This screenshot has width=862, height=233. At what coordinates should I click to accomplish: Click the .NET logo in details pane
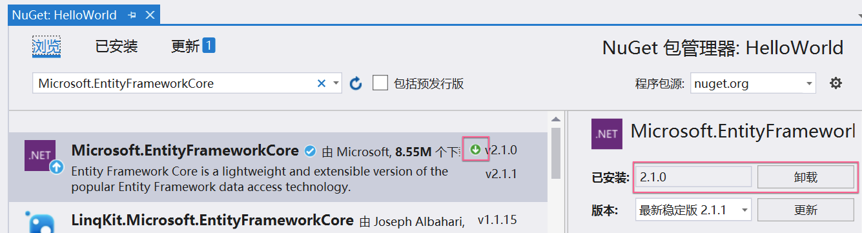pos(607,134)
